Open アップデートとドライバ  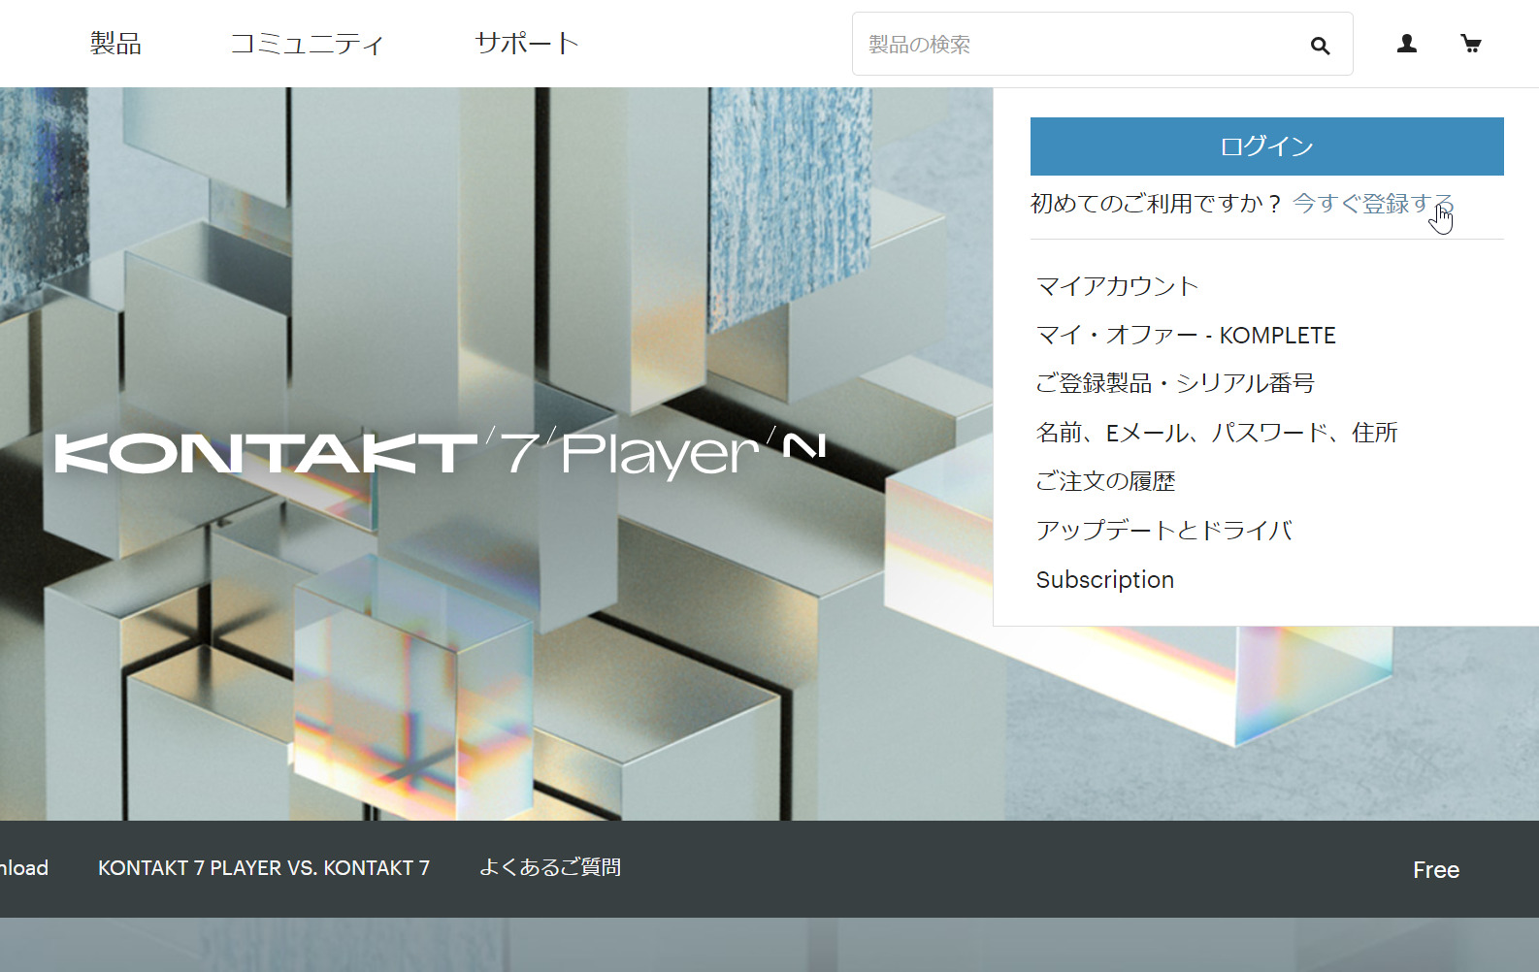pyautogui.click(x=1164, y=531)
